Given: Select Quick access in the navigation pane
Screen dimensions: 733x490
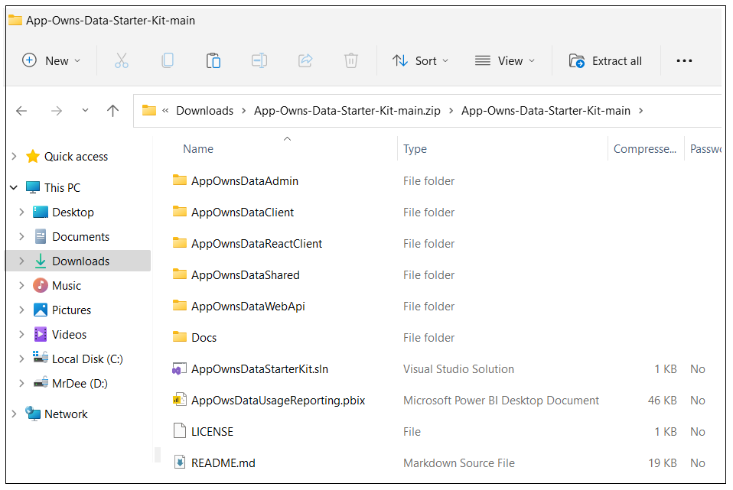Looking at the screenshot, I should point(77,157).
